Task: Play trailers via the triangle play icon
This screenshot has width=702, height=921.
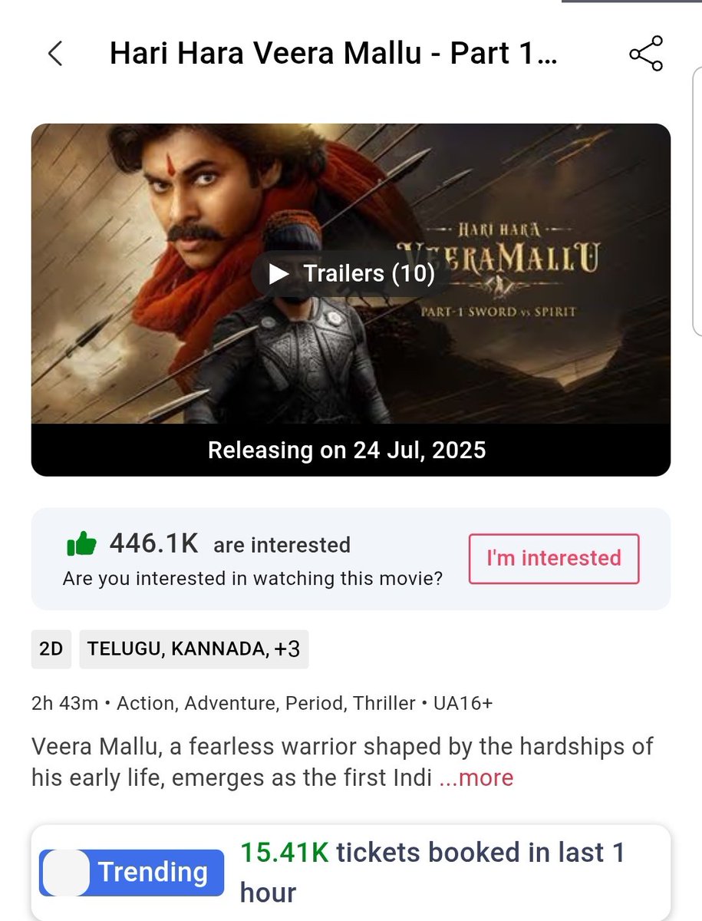Action: [x=279, y=273]
